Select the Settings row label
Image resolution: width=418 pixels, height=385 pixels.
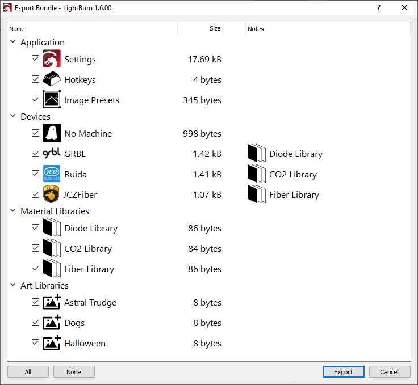tap(80, 59)
